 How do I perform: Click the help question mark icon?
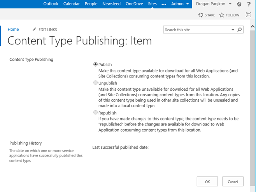[249, 4]
